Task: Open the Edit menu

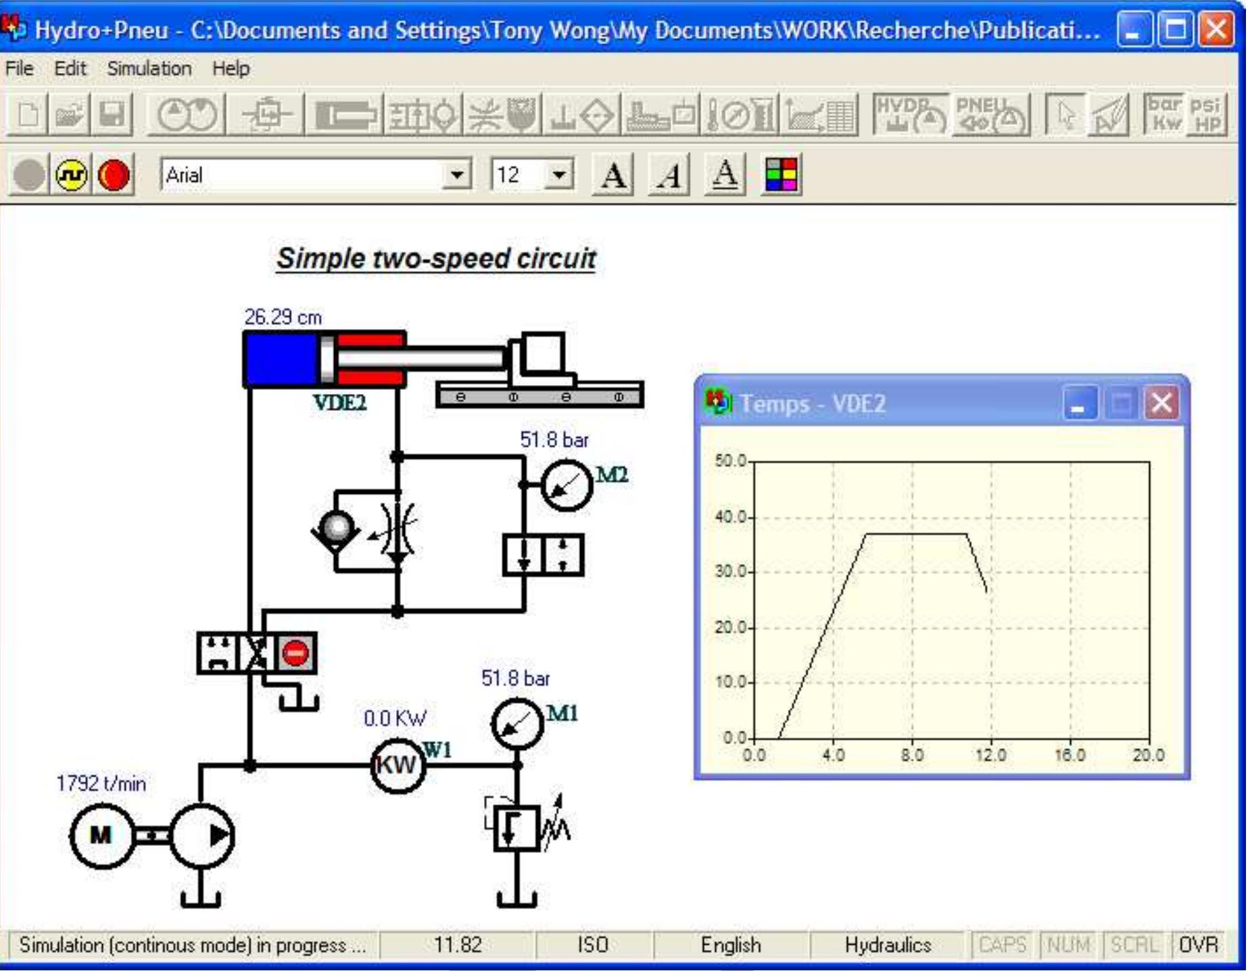Action: pos(70,69)
